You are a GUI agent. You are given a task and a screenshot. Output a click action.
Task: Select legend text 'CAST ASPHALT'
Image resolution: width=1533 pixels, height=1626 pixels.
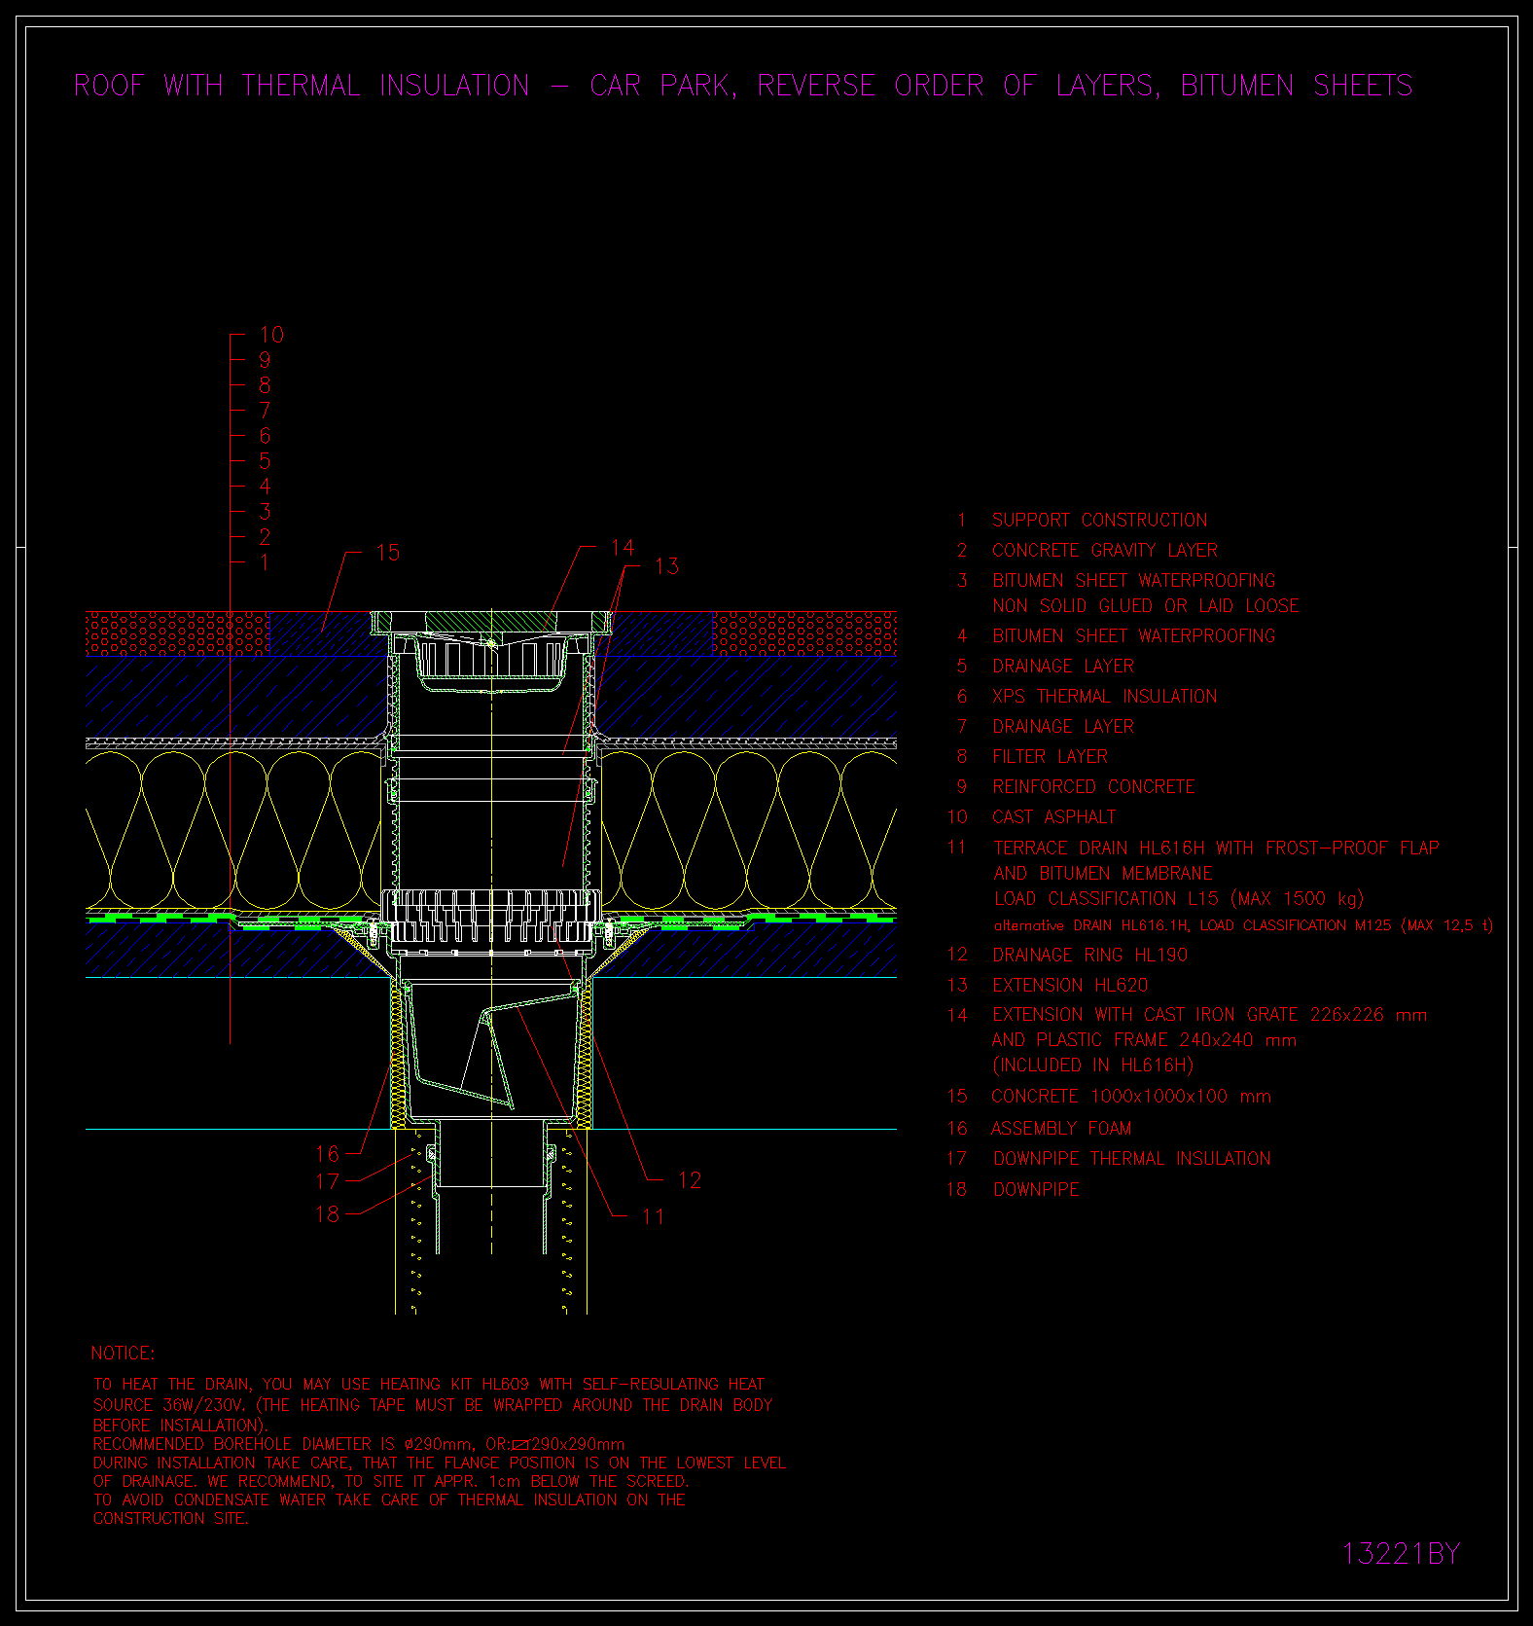point(1053,816)
